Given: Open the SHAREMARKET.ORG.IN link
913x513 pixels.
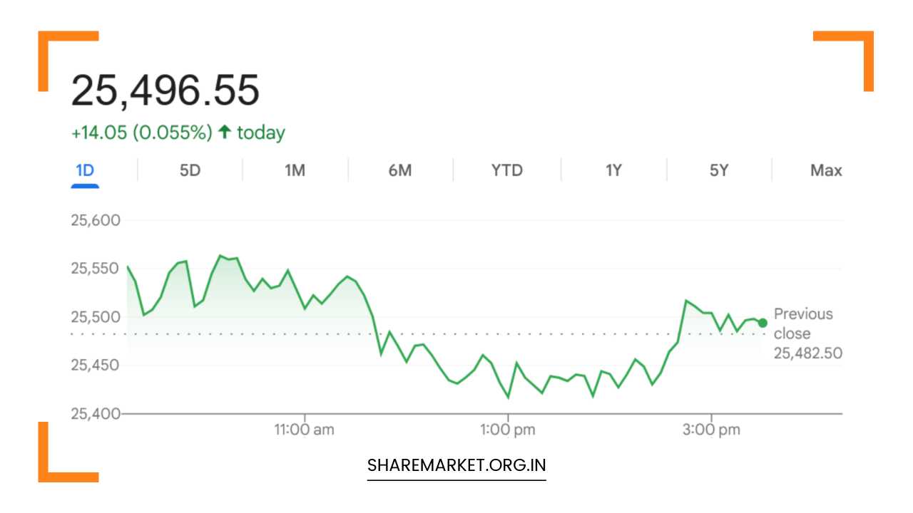Looking at the screenshot, I should (456, 465).
